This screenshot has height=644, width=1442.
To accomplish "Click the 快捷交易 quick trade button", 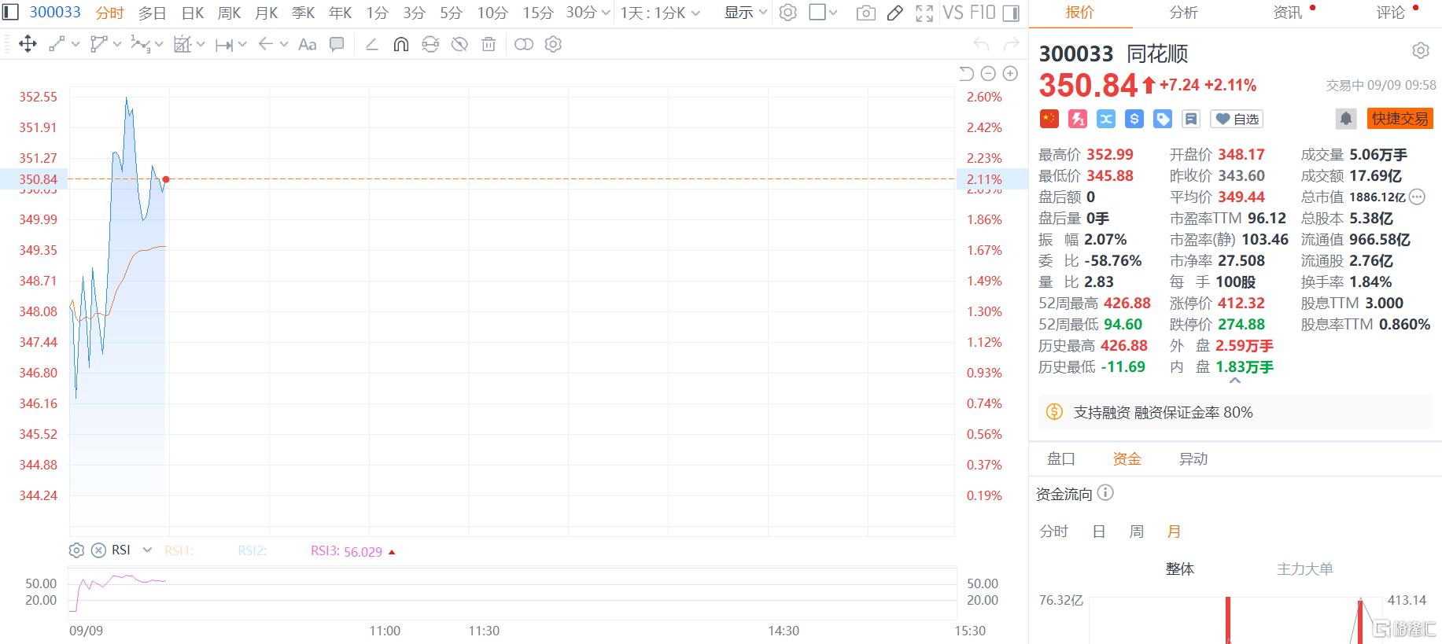I will tap(1400, 119).
